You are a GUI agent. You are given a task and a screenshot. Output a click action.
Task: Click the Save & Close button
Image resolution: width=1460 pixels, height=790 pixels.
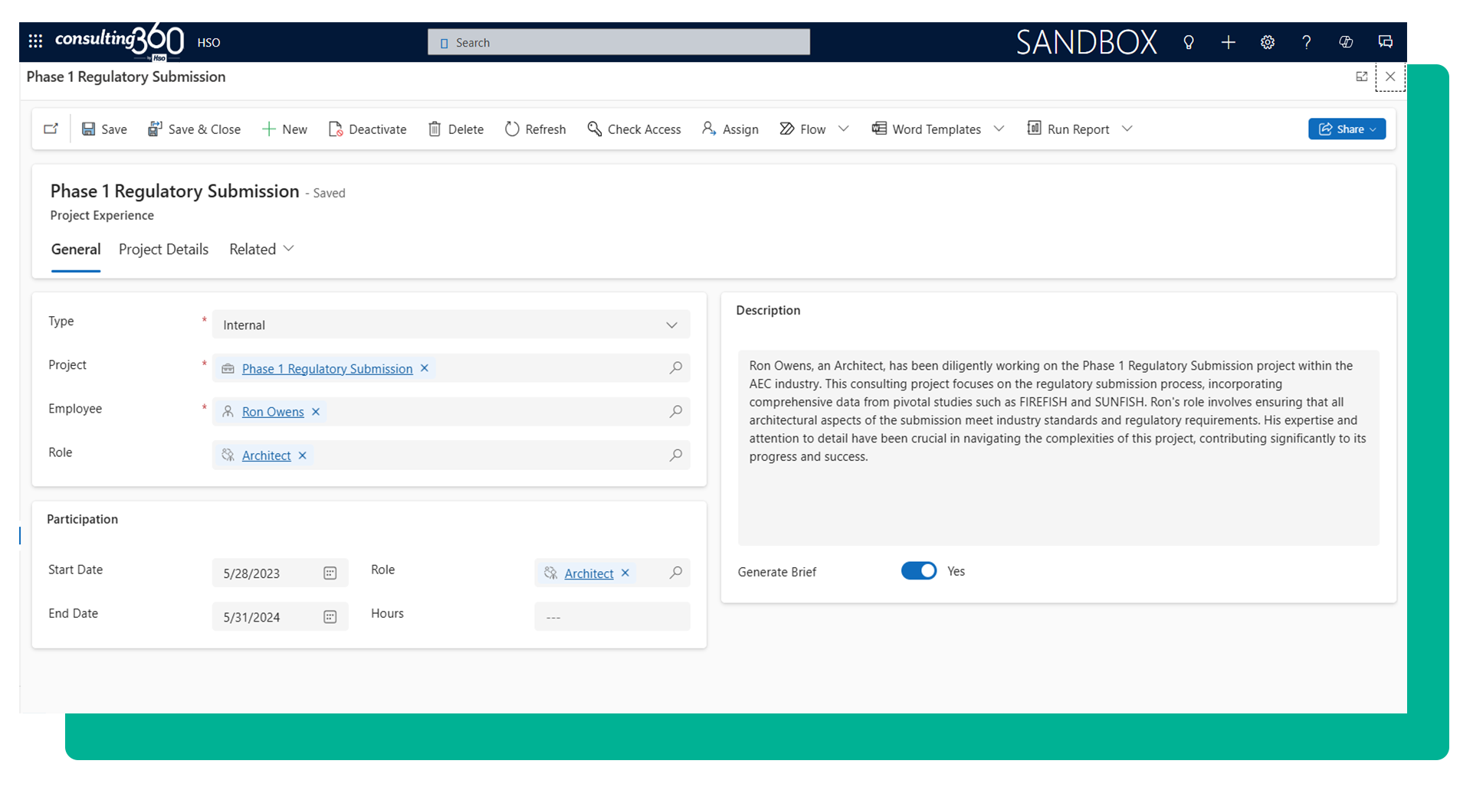[x=195, y=129]
